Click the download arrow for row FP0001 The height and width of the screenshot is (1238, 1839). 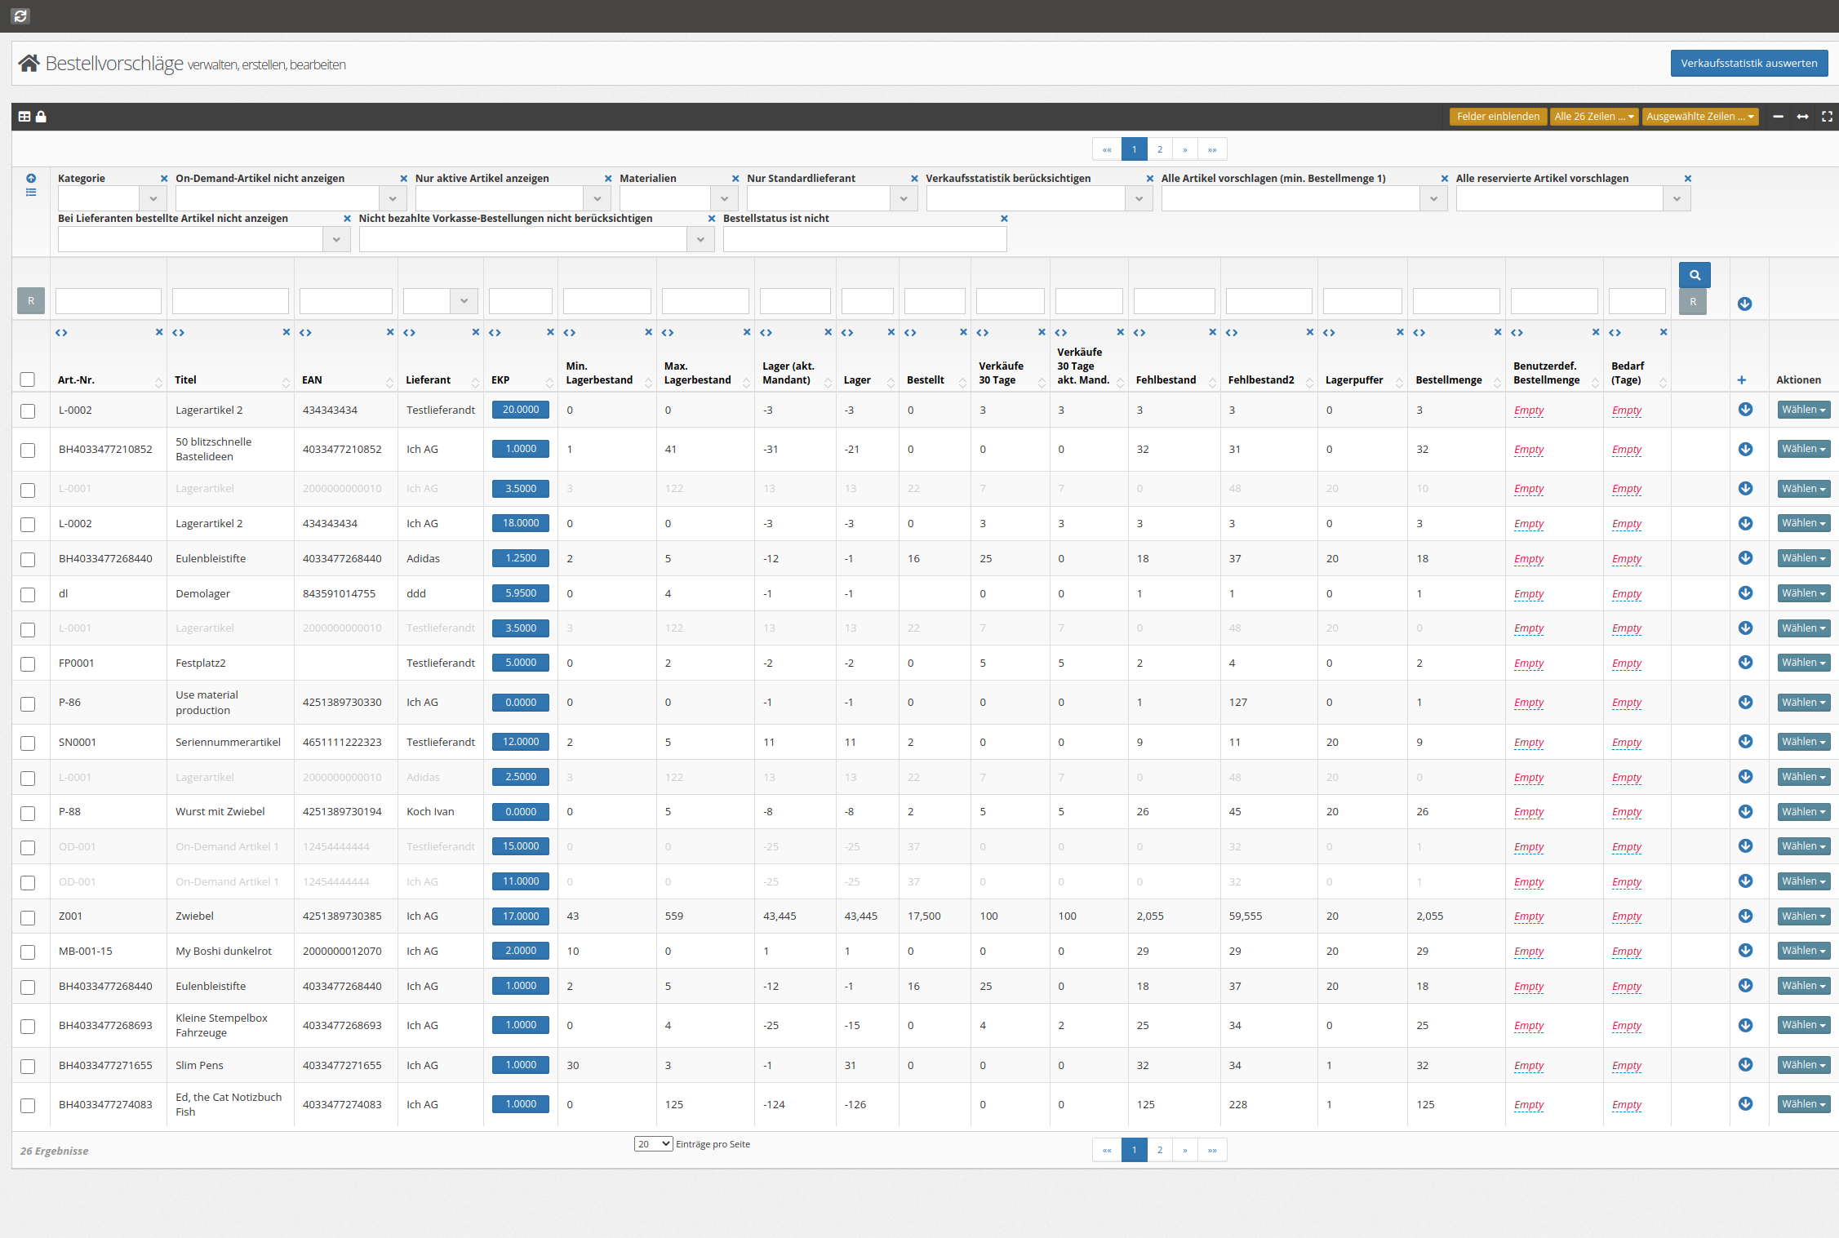1745,662
